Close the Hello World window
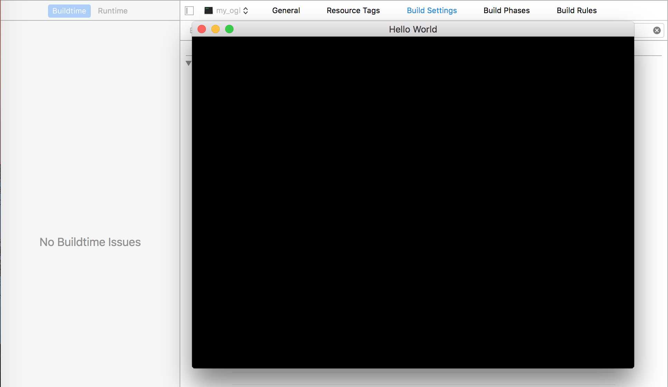The image size is (668, 387). point(202,29)
